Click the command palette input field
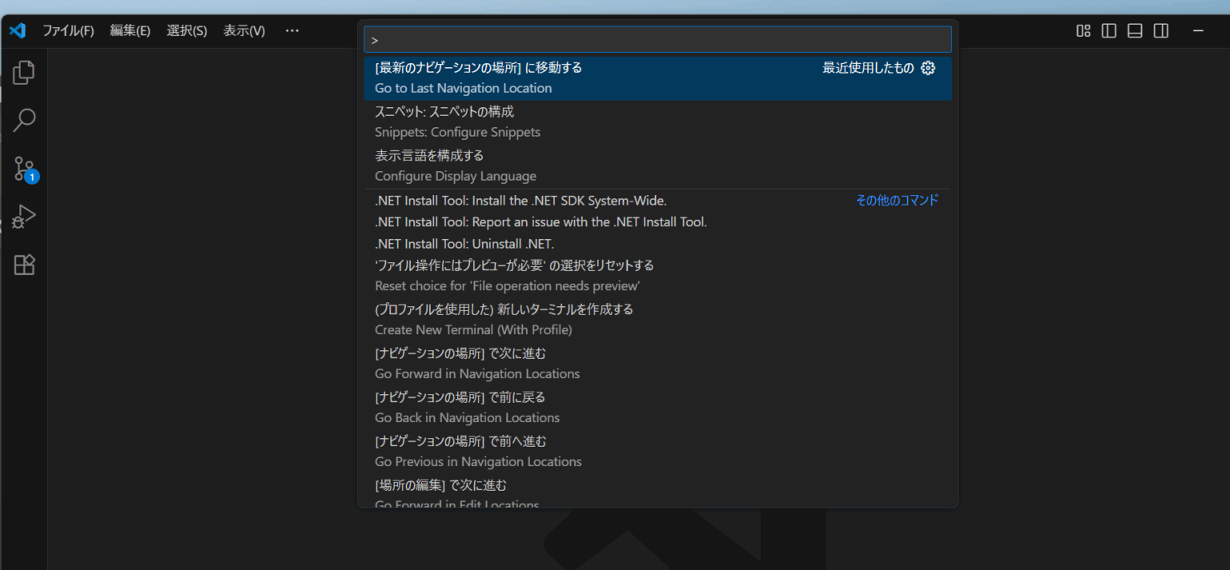1230x570 pixels. click(657, 38)
